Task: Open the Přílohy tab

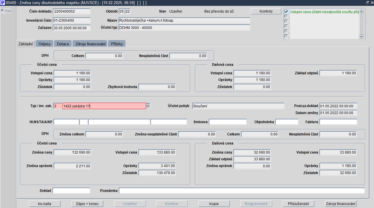Action: click(x=117, y=44)
